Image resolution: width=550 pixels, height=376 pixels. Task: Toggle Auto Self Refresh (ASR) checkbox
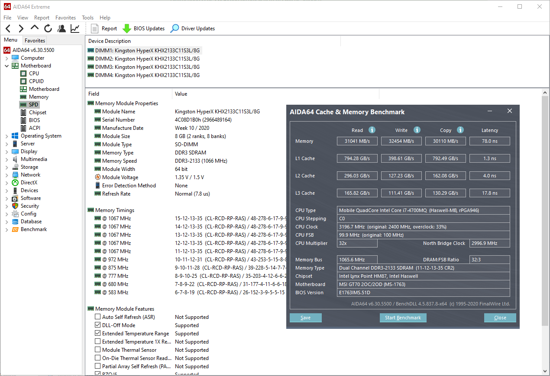click(98, 317)
